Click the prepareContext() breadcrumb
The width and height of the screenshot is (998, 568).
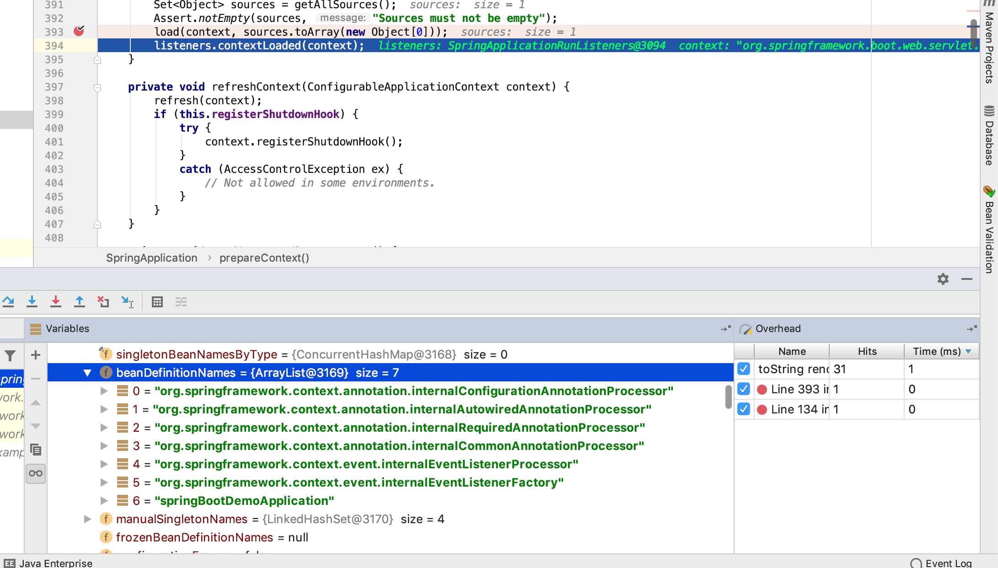click(264, 258)
